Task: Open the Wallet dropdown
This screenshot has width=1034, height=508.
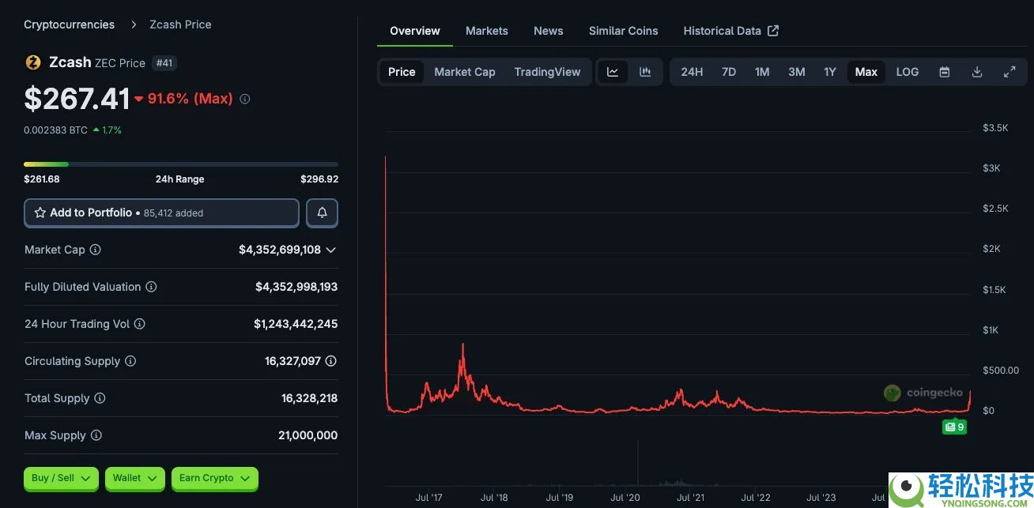Action: coord(134,478)
